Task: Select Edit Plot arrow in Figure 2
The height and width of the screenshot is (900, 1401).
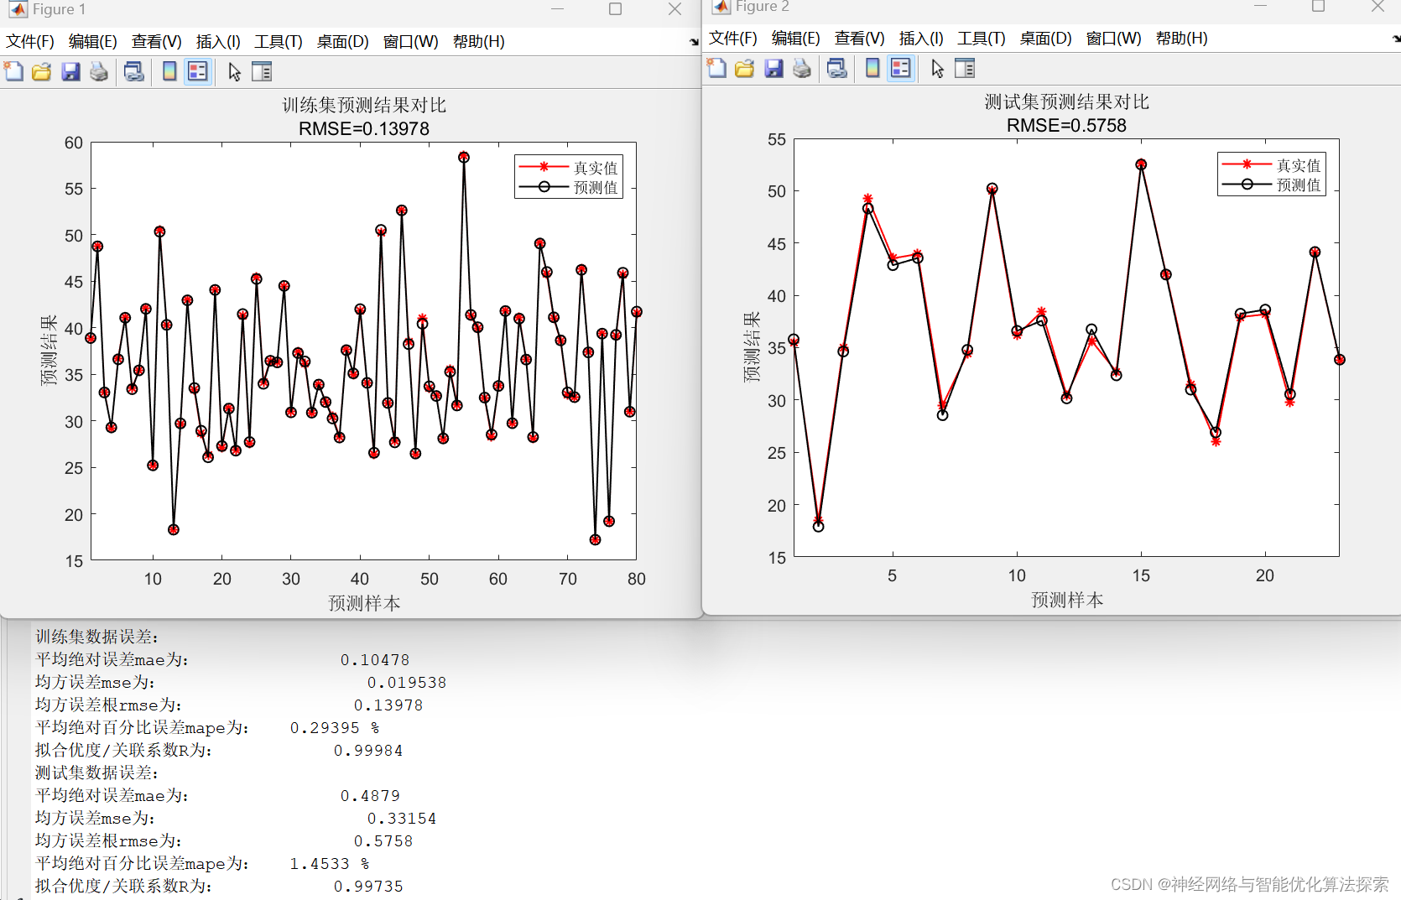Action: tap(938, 69)
